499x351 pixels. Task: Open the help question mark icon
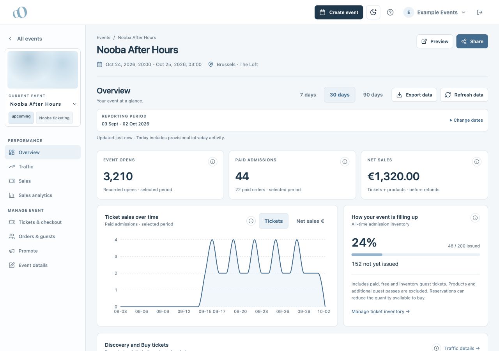pyautogui.click(x=390, y=12)
